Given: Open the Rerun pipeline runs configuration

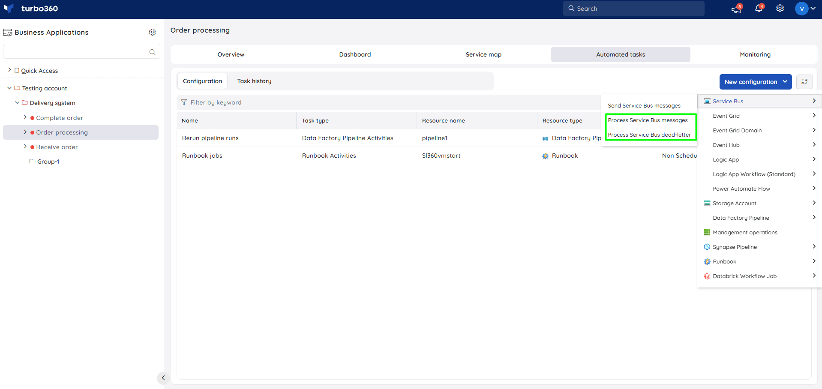Looking at the screenshot, I should point(210,138).
